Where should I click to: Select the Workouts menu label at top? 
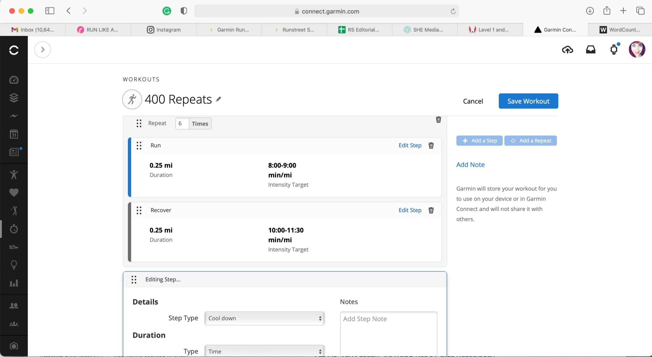(x=141, y=79)
